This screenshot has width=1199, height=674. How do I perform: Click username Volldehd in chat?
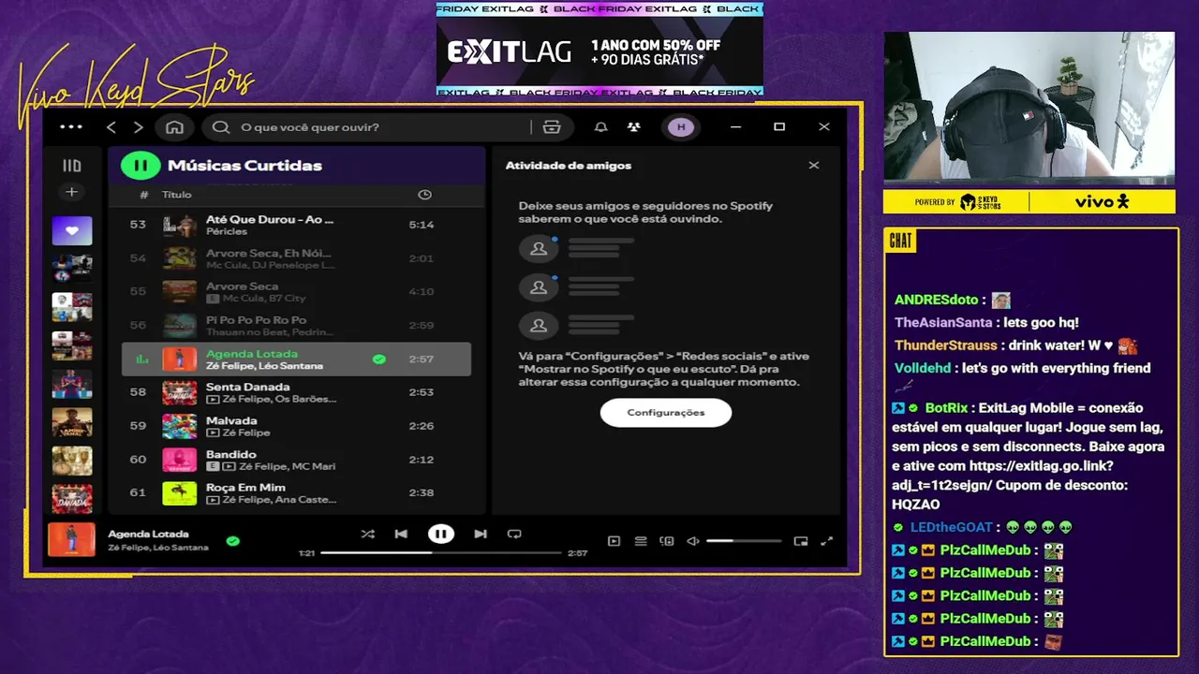923,368
